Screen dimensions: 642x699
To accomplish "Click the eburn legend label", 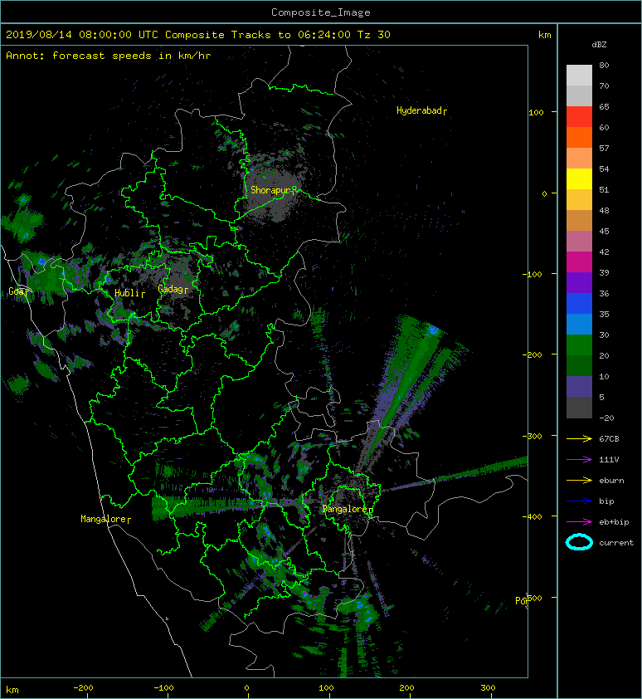I will click(x=611, y=480).
